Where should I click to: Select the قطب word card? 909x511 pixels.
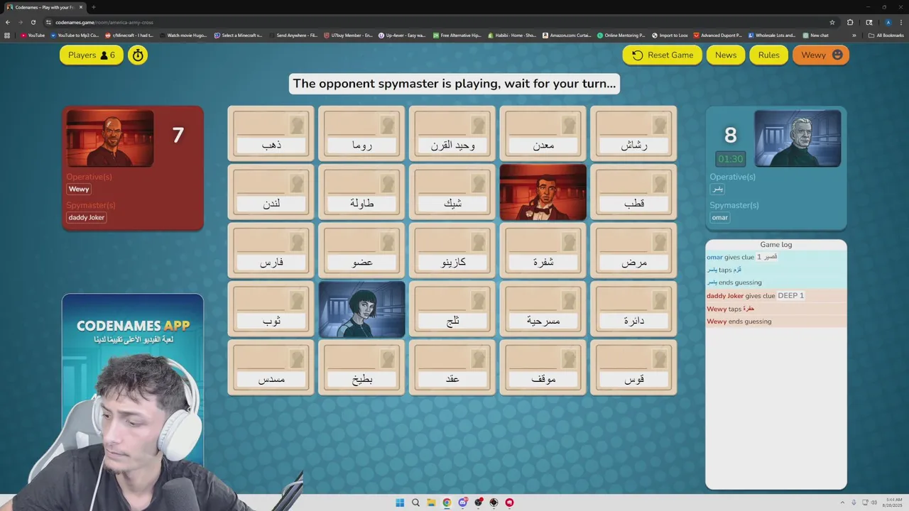(633, 192)
